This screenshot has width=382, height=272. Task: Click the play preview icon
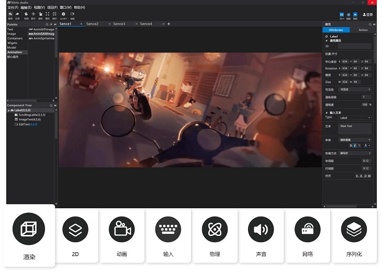[x=355, y=15]
